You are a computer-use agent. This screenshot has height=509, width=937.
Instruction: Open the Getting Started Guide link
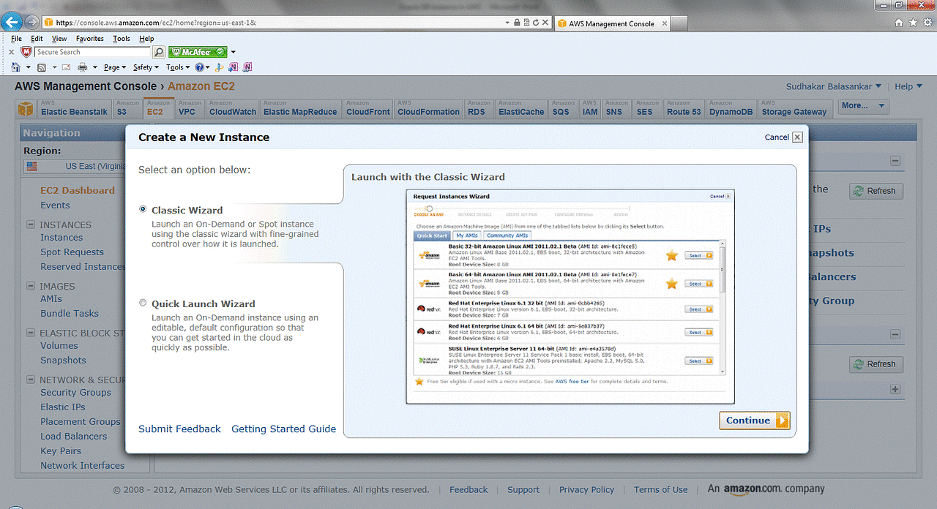click(x=284, y=429)
